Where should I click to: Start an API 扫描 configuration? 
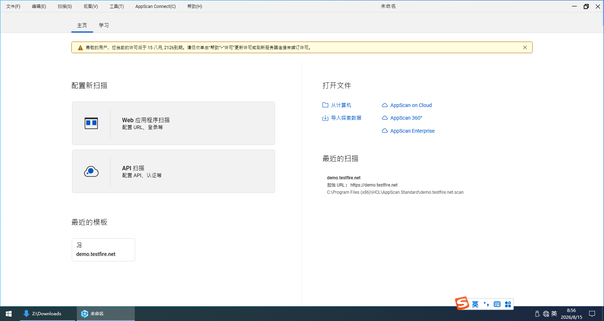pyautogui.click(x=174, y=171)
